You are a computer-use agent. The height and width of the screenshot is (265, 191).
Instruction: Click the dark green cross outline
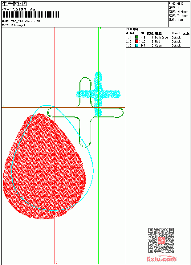(x=85, y=112)
